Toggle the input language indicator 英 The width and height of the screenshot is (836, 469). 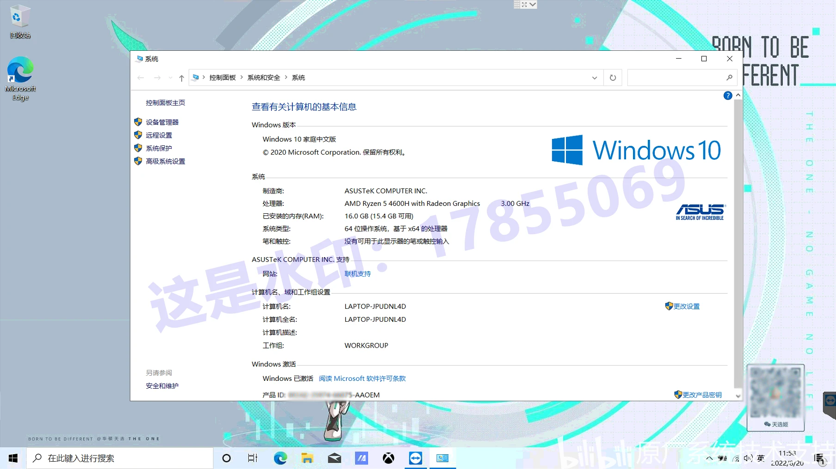point(761,458)
